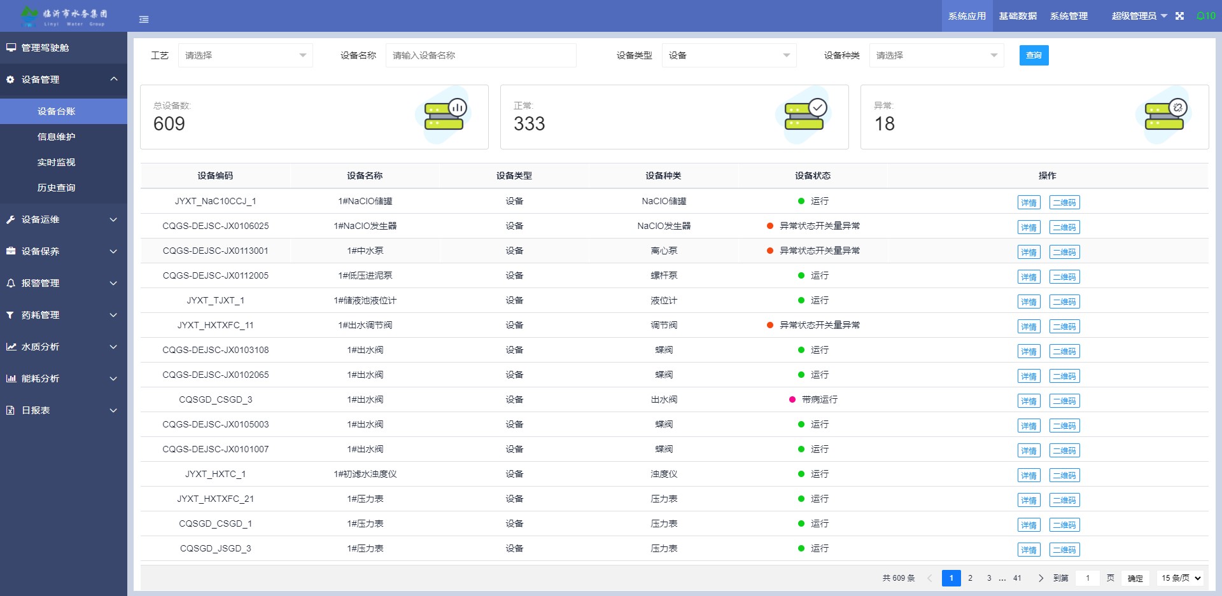Expand the 日报表 menu chevron
This screenshot has height=596, width=1222.
coord(113,410)
